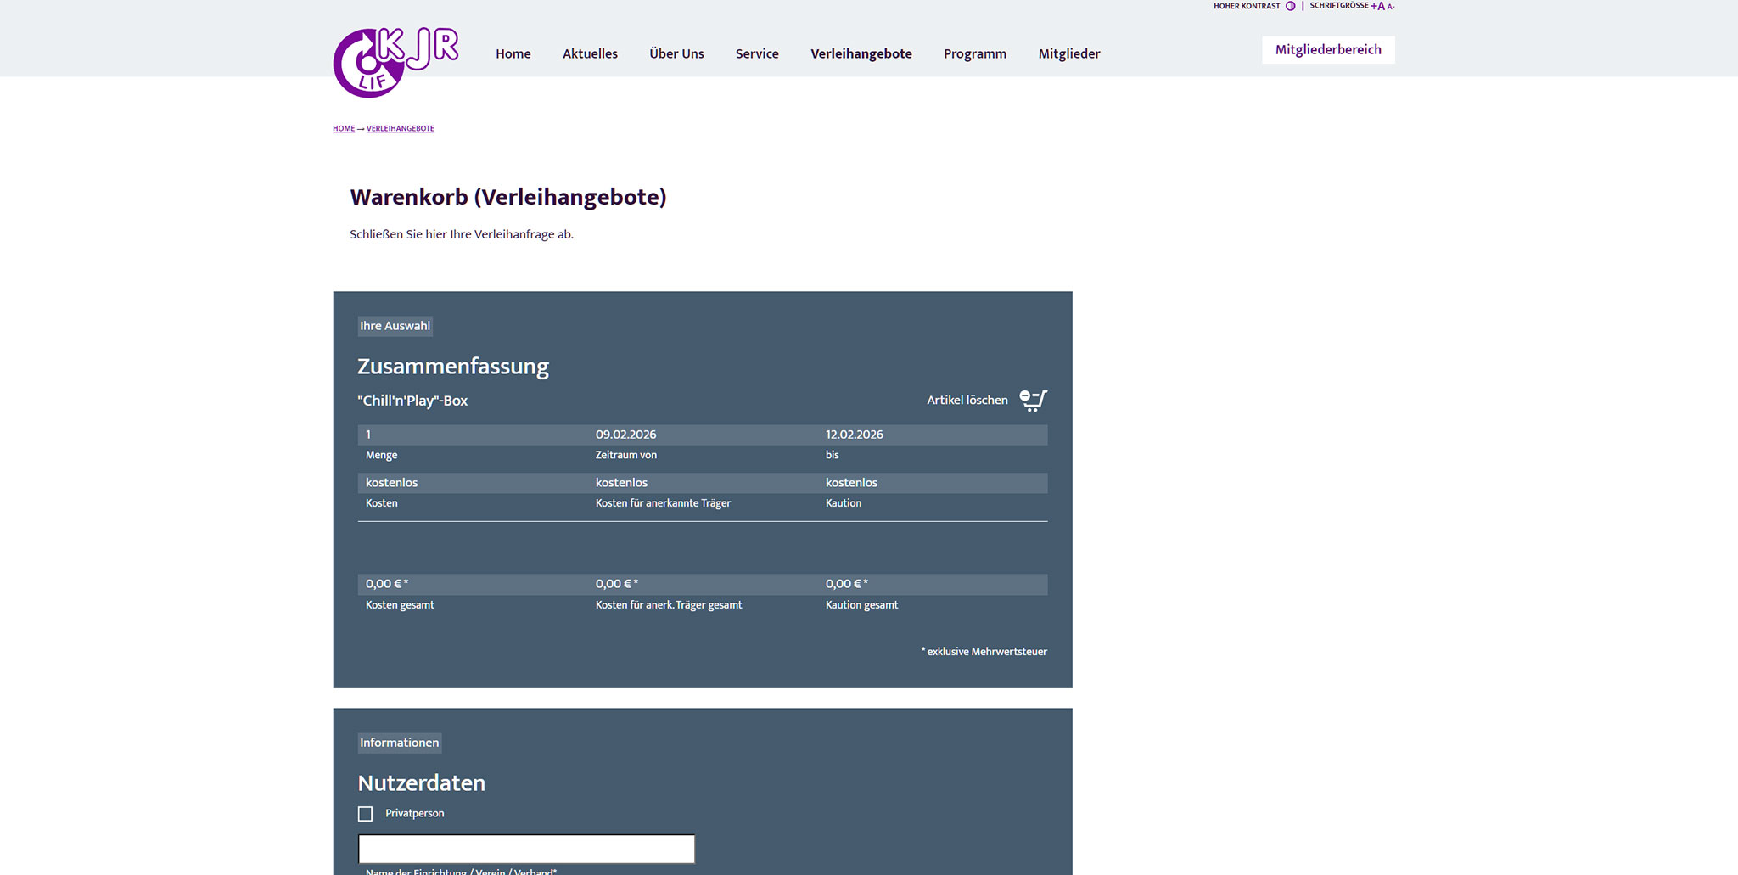Image resolution: width=1738 pixels, height=875 pixels.
Task: Expand the Über Uns menu
Action: tap(676, 53)
